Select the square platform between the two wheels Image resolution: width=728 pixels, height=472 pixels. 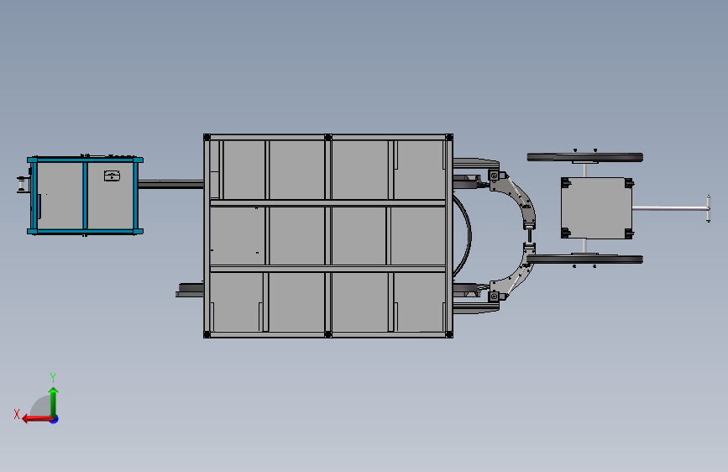click(x=597, y=208)
